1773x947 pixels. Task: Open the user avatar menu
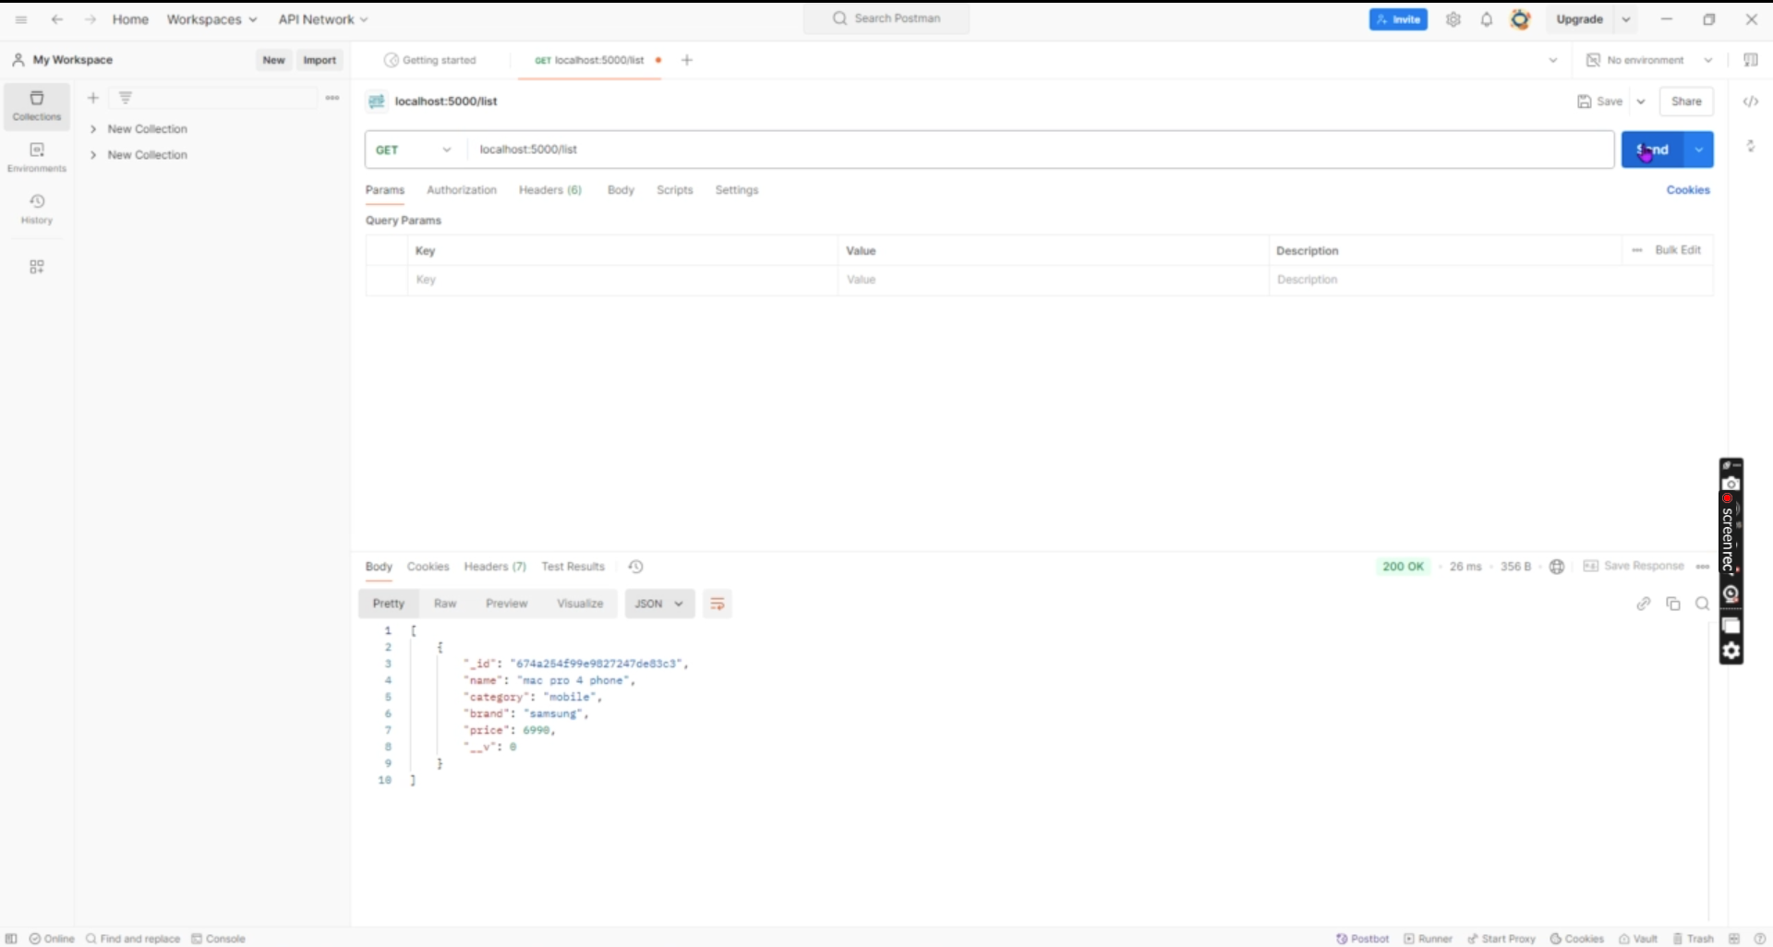coord(1520,19)
